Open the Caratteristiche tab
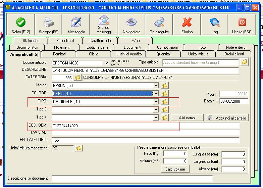The width and height of the screenshot is (263, 188). pos(101,40)
